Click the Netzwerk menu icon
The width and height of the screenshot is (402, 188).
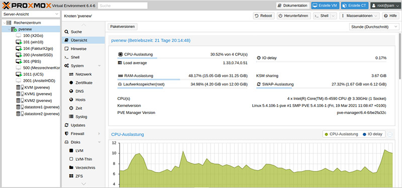(71, 74)
